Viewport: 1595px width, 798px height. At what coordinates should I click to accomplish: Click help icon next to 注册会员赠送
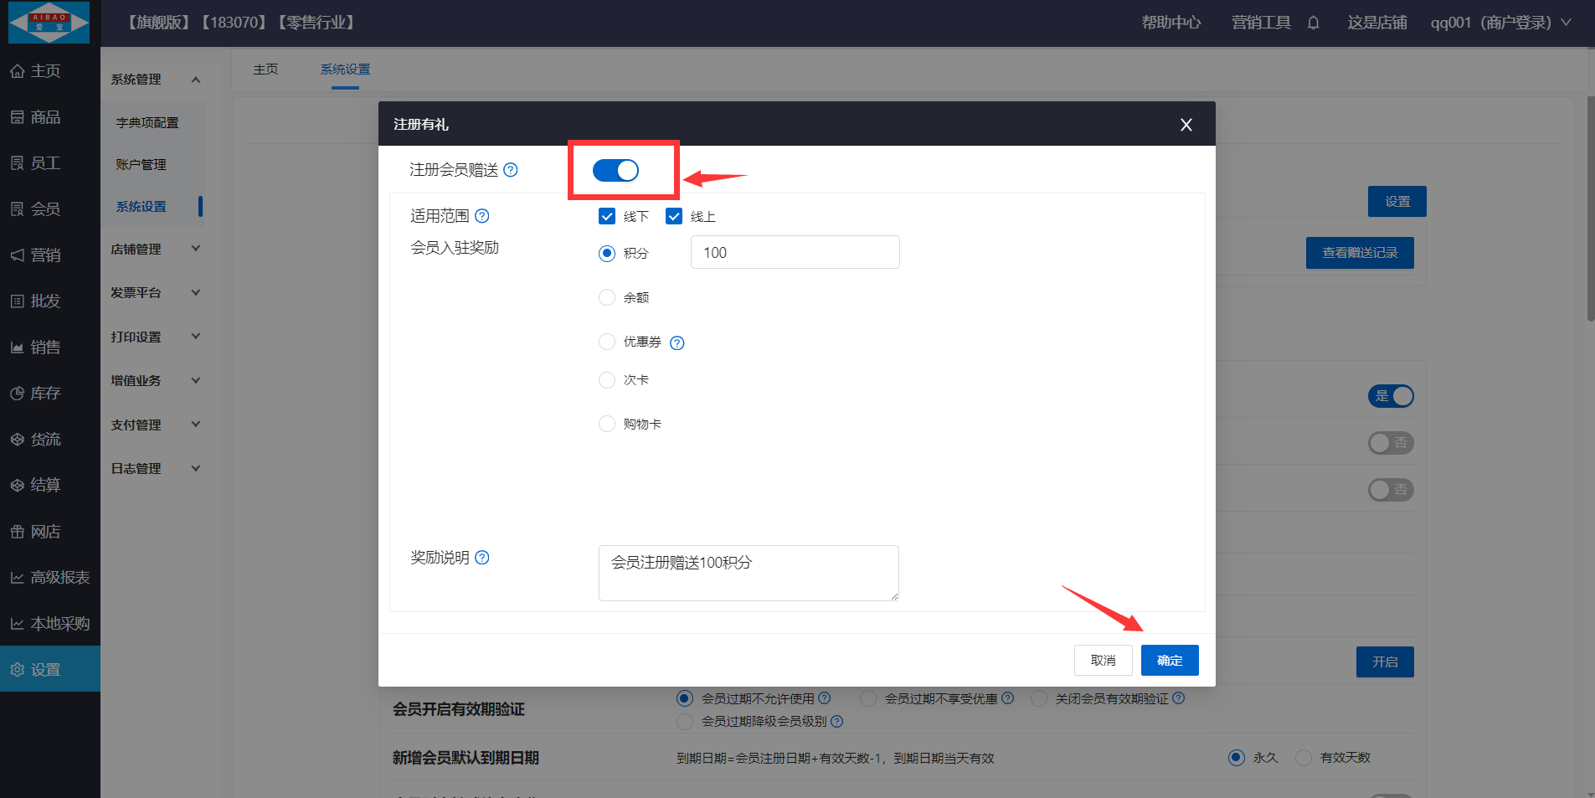(511, 170)
